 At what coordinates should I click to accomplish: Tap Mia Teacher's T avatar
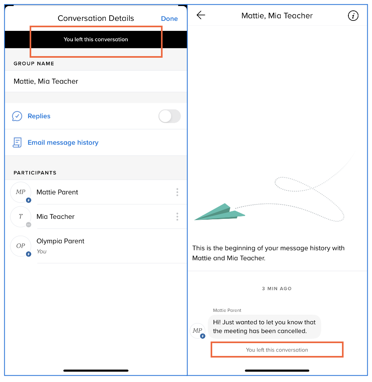tap(21, 217)
